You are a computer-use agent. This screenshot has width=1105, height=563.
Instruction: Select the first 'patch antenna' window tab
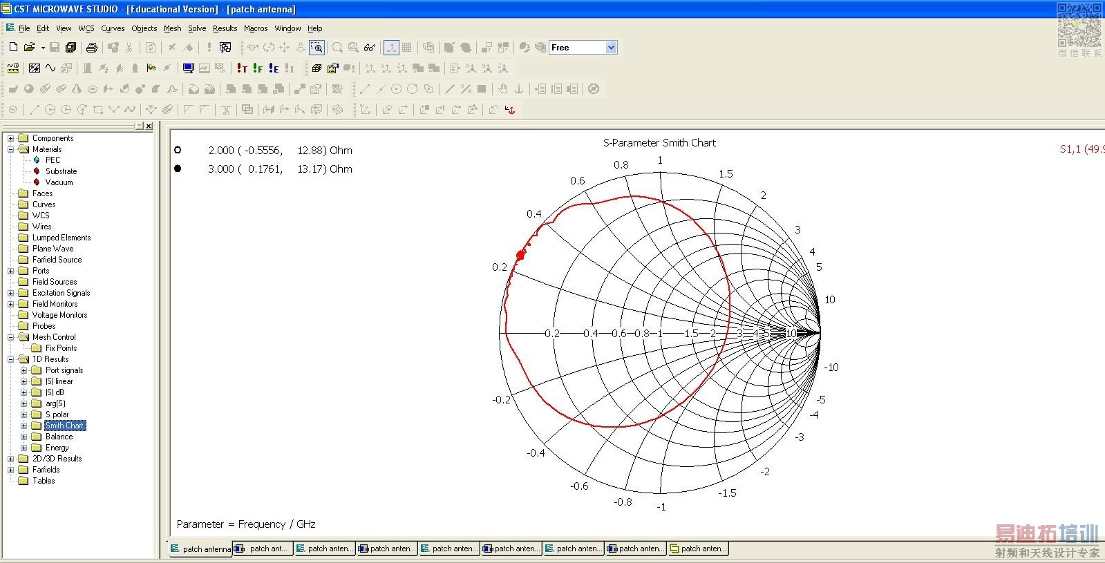click(x=200, y=549)
